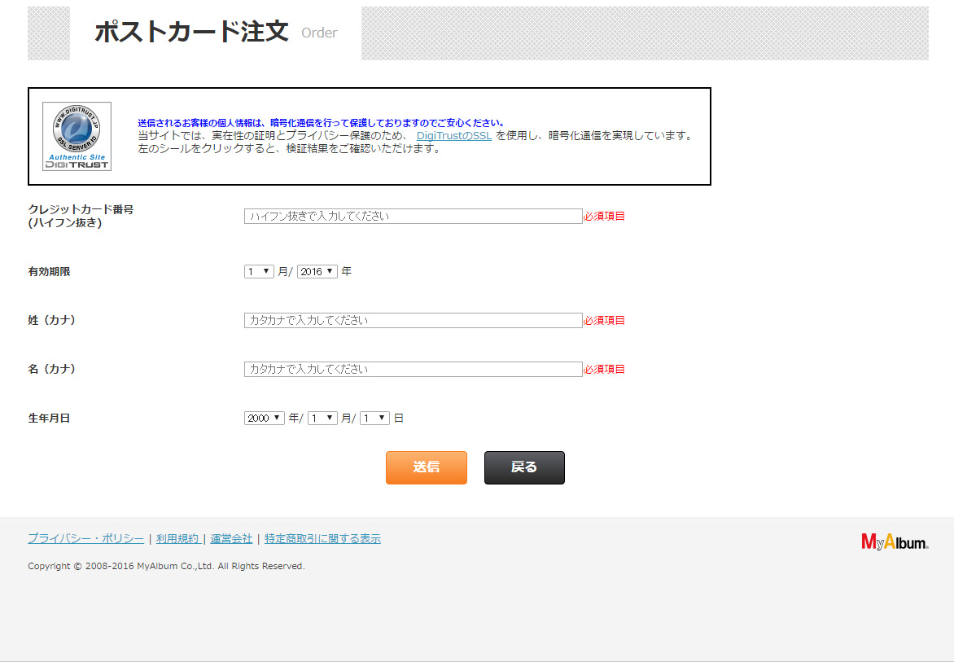
Task: Click the クレジットカード番号 field label
Action: point(81,210)
